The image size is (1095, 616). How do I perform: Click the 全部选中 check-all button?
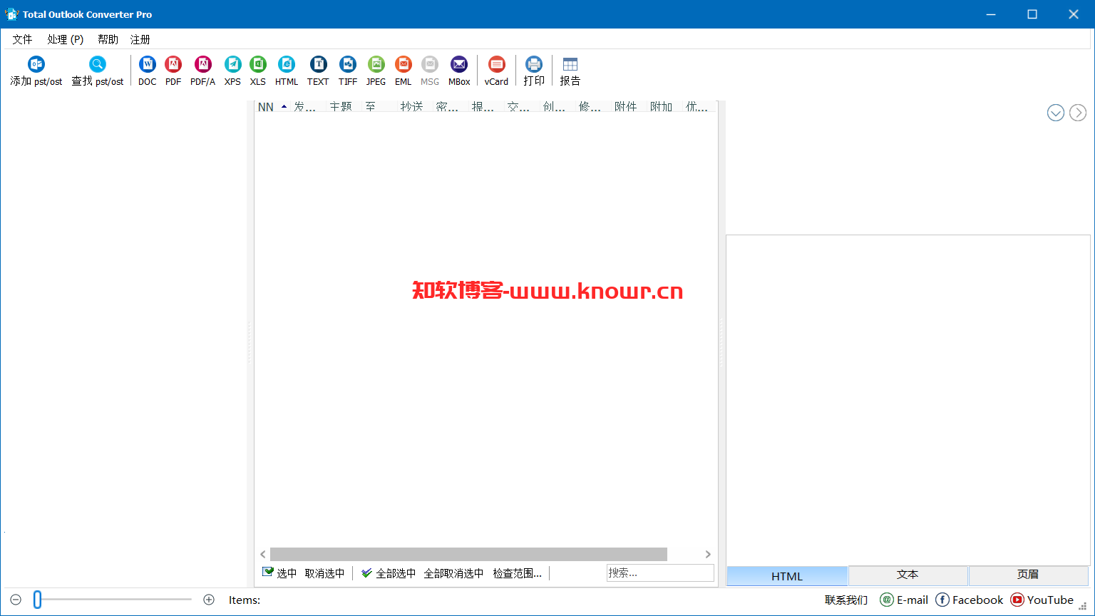click(x=389, y=573)
